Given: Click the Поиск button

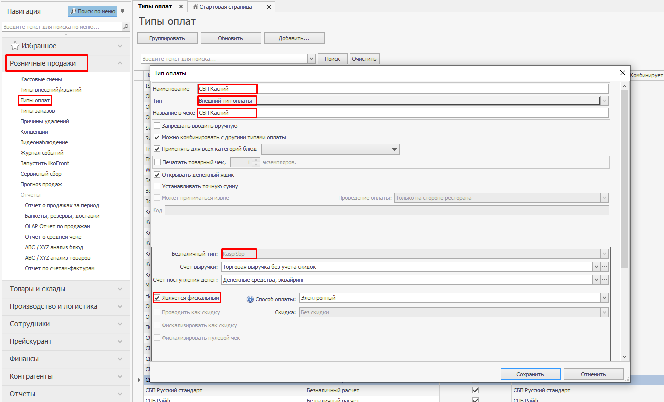Looking at the screenshot, I should pyautogui.click(x=332, y=59).
